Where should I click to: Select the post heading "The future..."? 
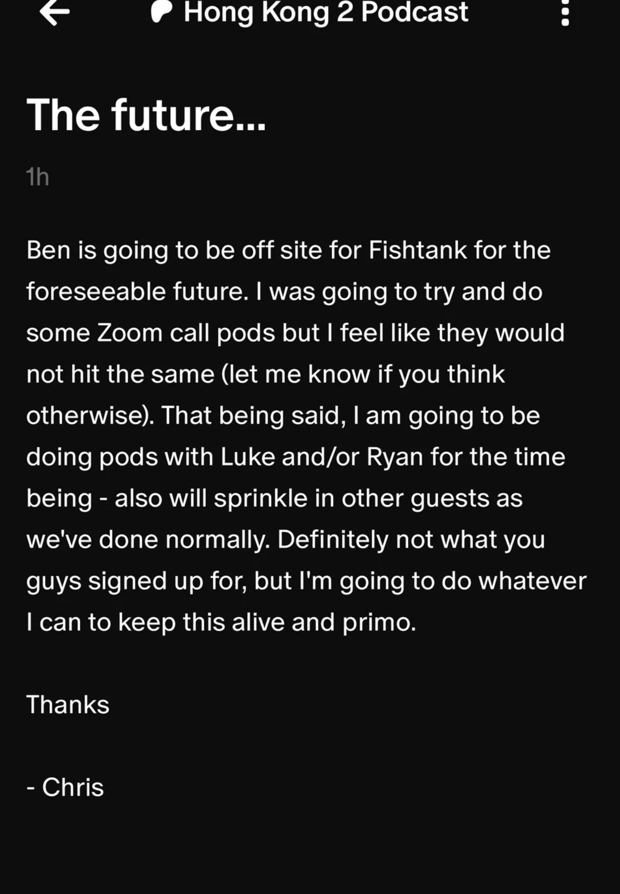coord(146,115)
